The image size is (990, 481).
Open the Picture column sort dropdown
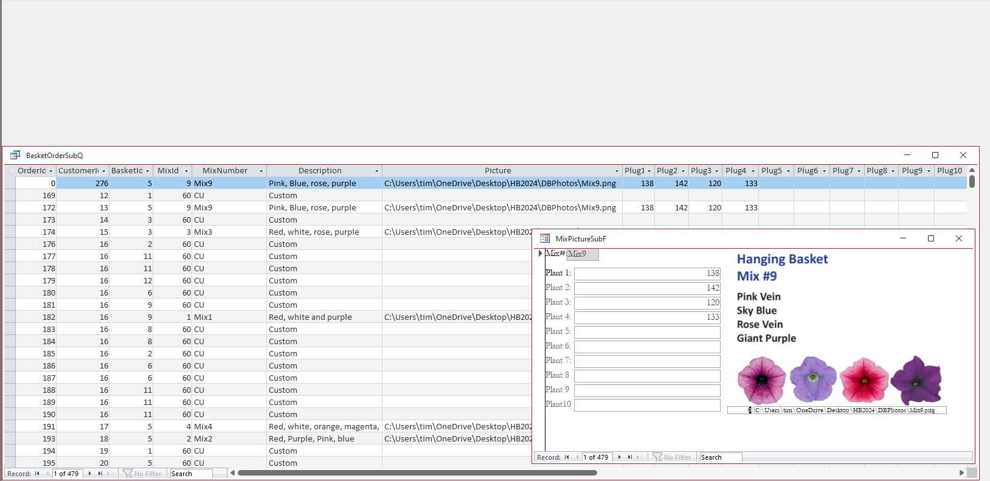(617, 171)
